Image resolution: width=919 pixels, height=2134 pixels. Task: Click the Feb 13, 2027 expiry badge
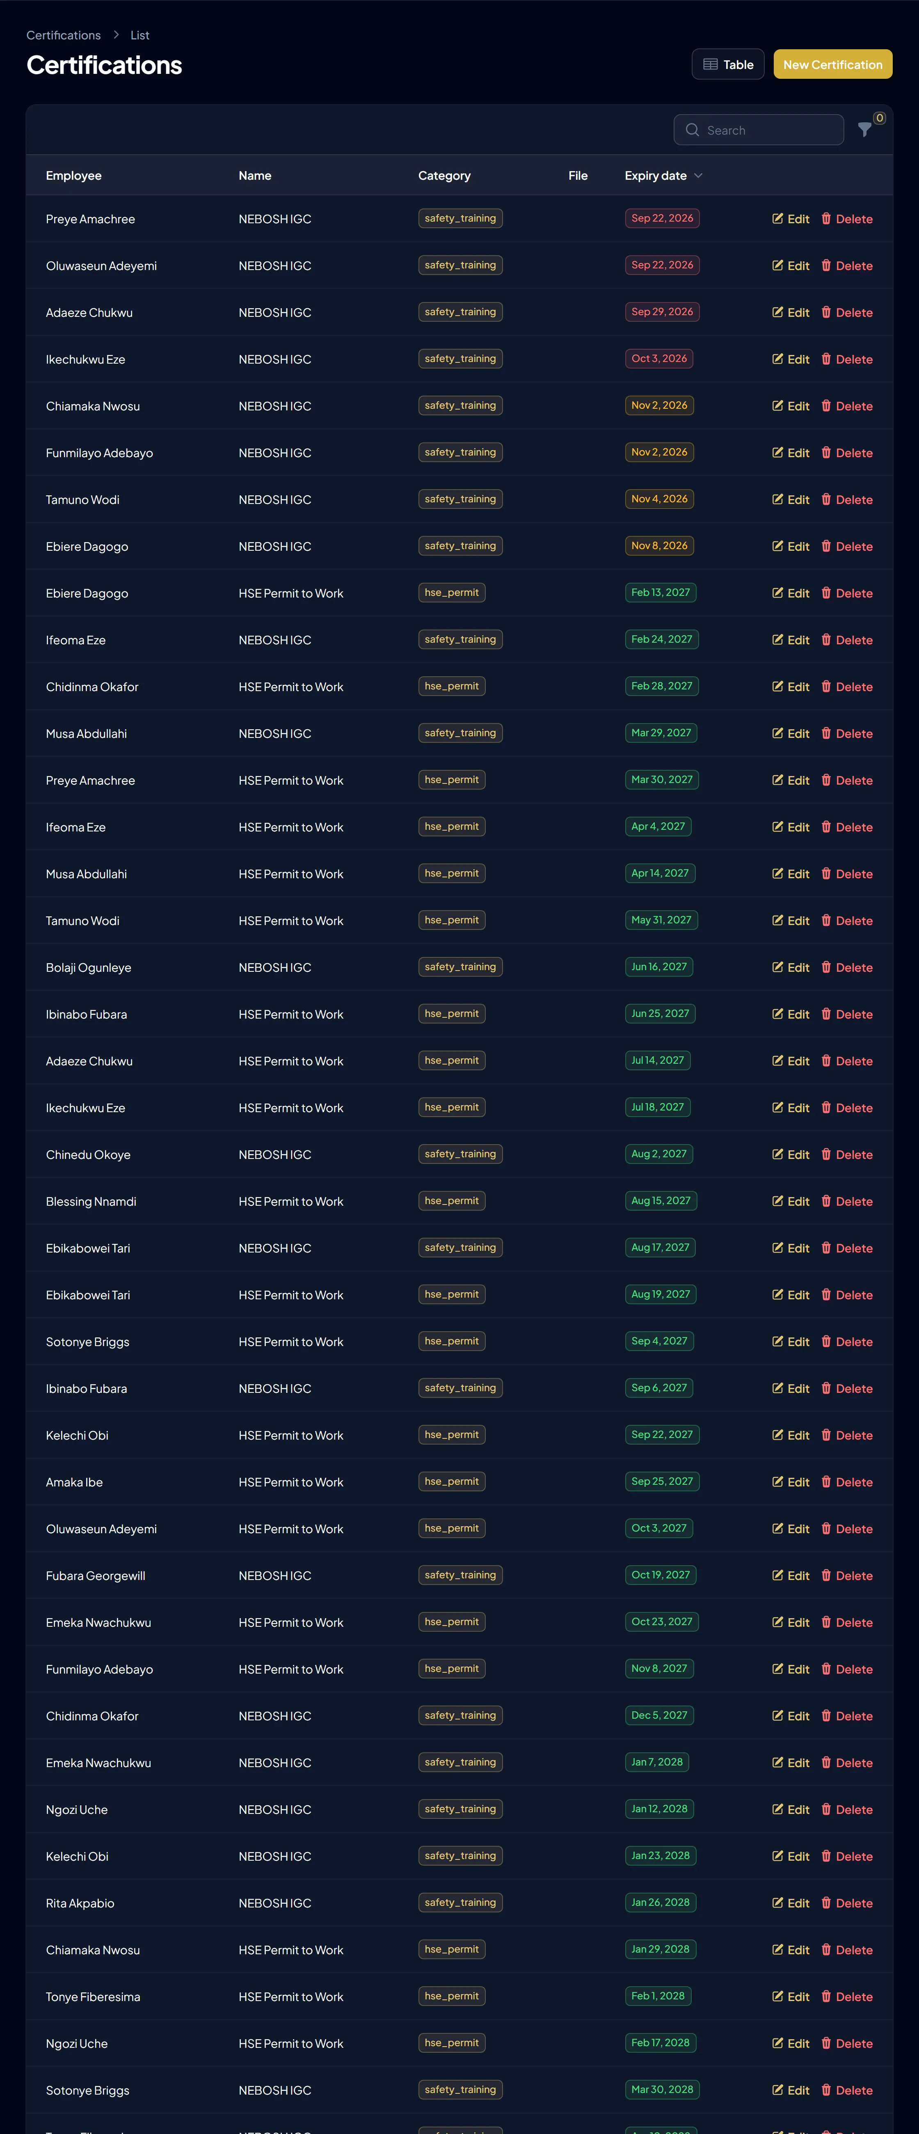pos(661,593)
